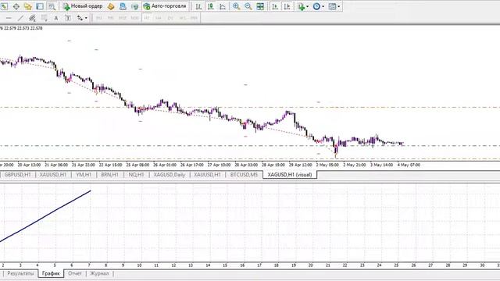This screenshot has width=500, height=281.
Task: Select the M30 timeframe
Action: [134, 18]
